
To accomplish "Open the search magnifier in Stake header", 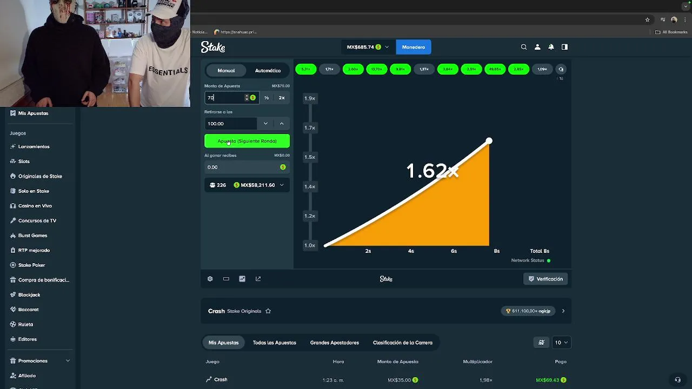I will coord(524,47).
